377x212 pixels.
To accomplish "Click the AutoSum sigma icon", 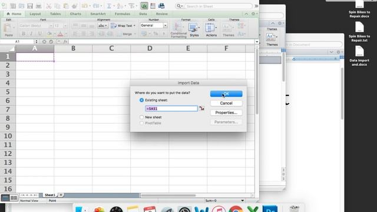I will 109,6.
